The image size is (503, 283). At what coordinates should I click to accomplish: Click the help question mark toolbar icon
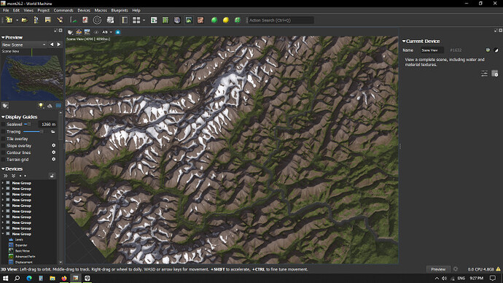(36, 20)
